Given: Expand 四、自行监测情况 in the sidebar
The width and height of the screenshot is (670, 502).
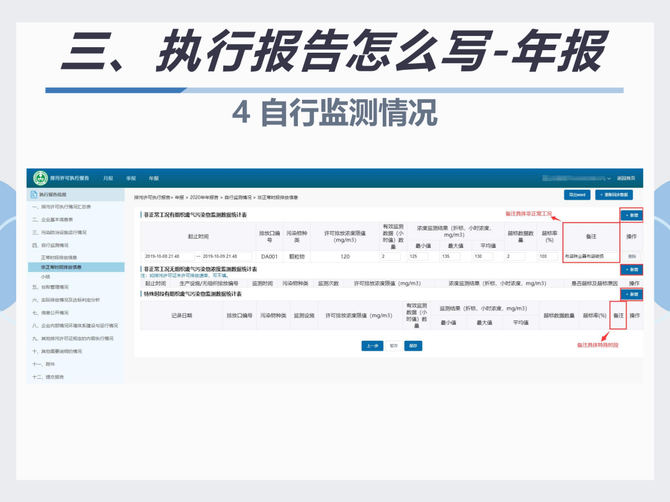Looking at the screenshot, I should [50, 245].
